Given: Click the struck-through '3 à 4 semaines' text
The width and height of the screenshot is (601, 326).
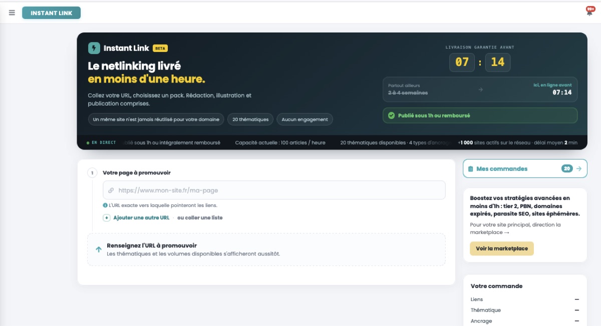Looking at the screenshot, I should [x=408, y=93].
